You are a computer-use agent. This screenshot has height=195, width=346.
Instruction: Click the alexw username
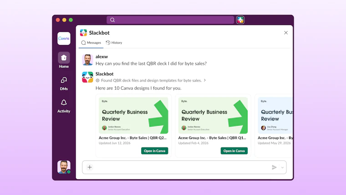click(102, 56)
